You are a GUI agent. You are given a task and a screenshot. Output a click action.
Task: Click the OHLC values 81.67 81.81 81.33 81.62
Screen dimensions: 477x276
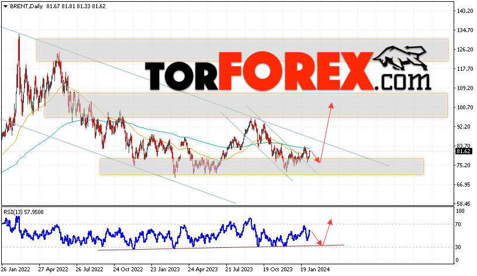click(x=76, y=6)
